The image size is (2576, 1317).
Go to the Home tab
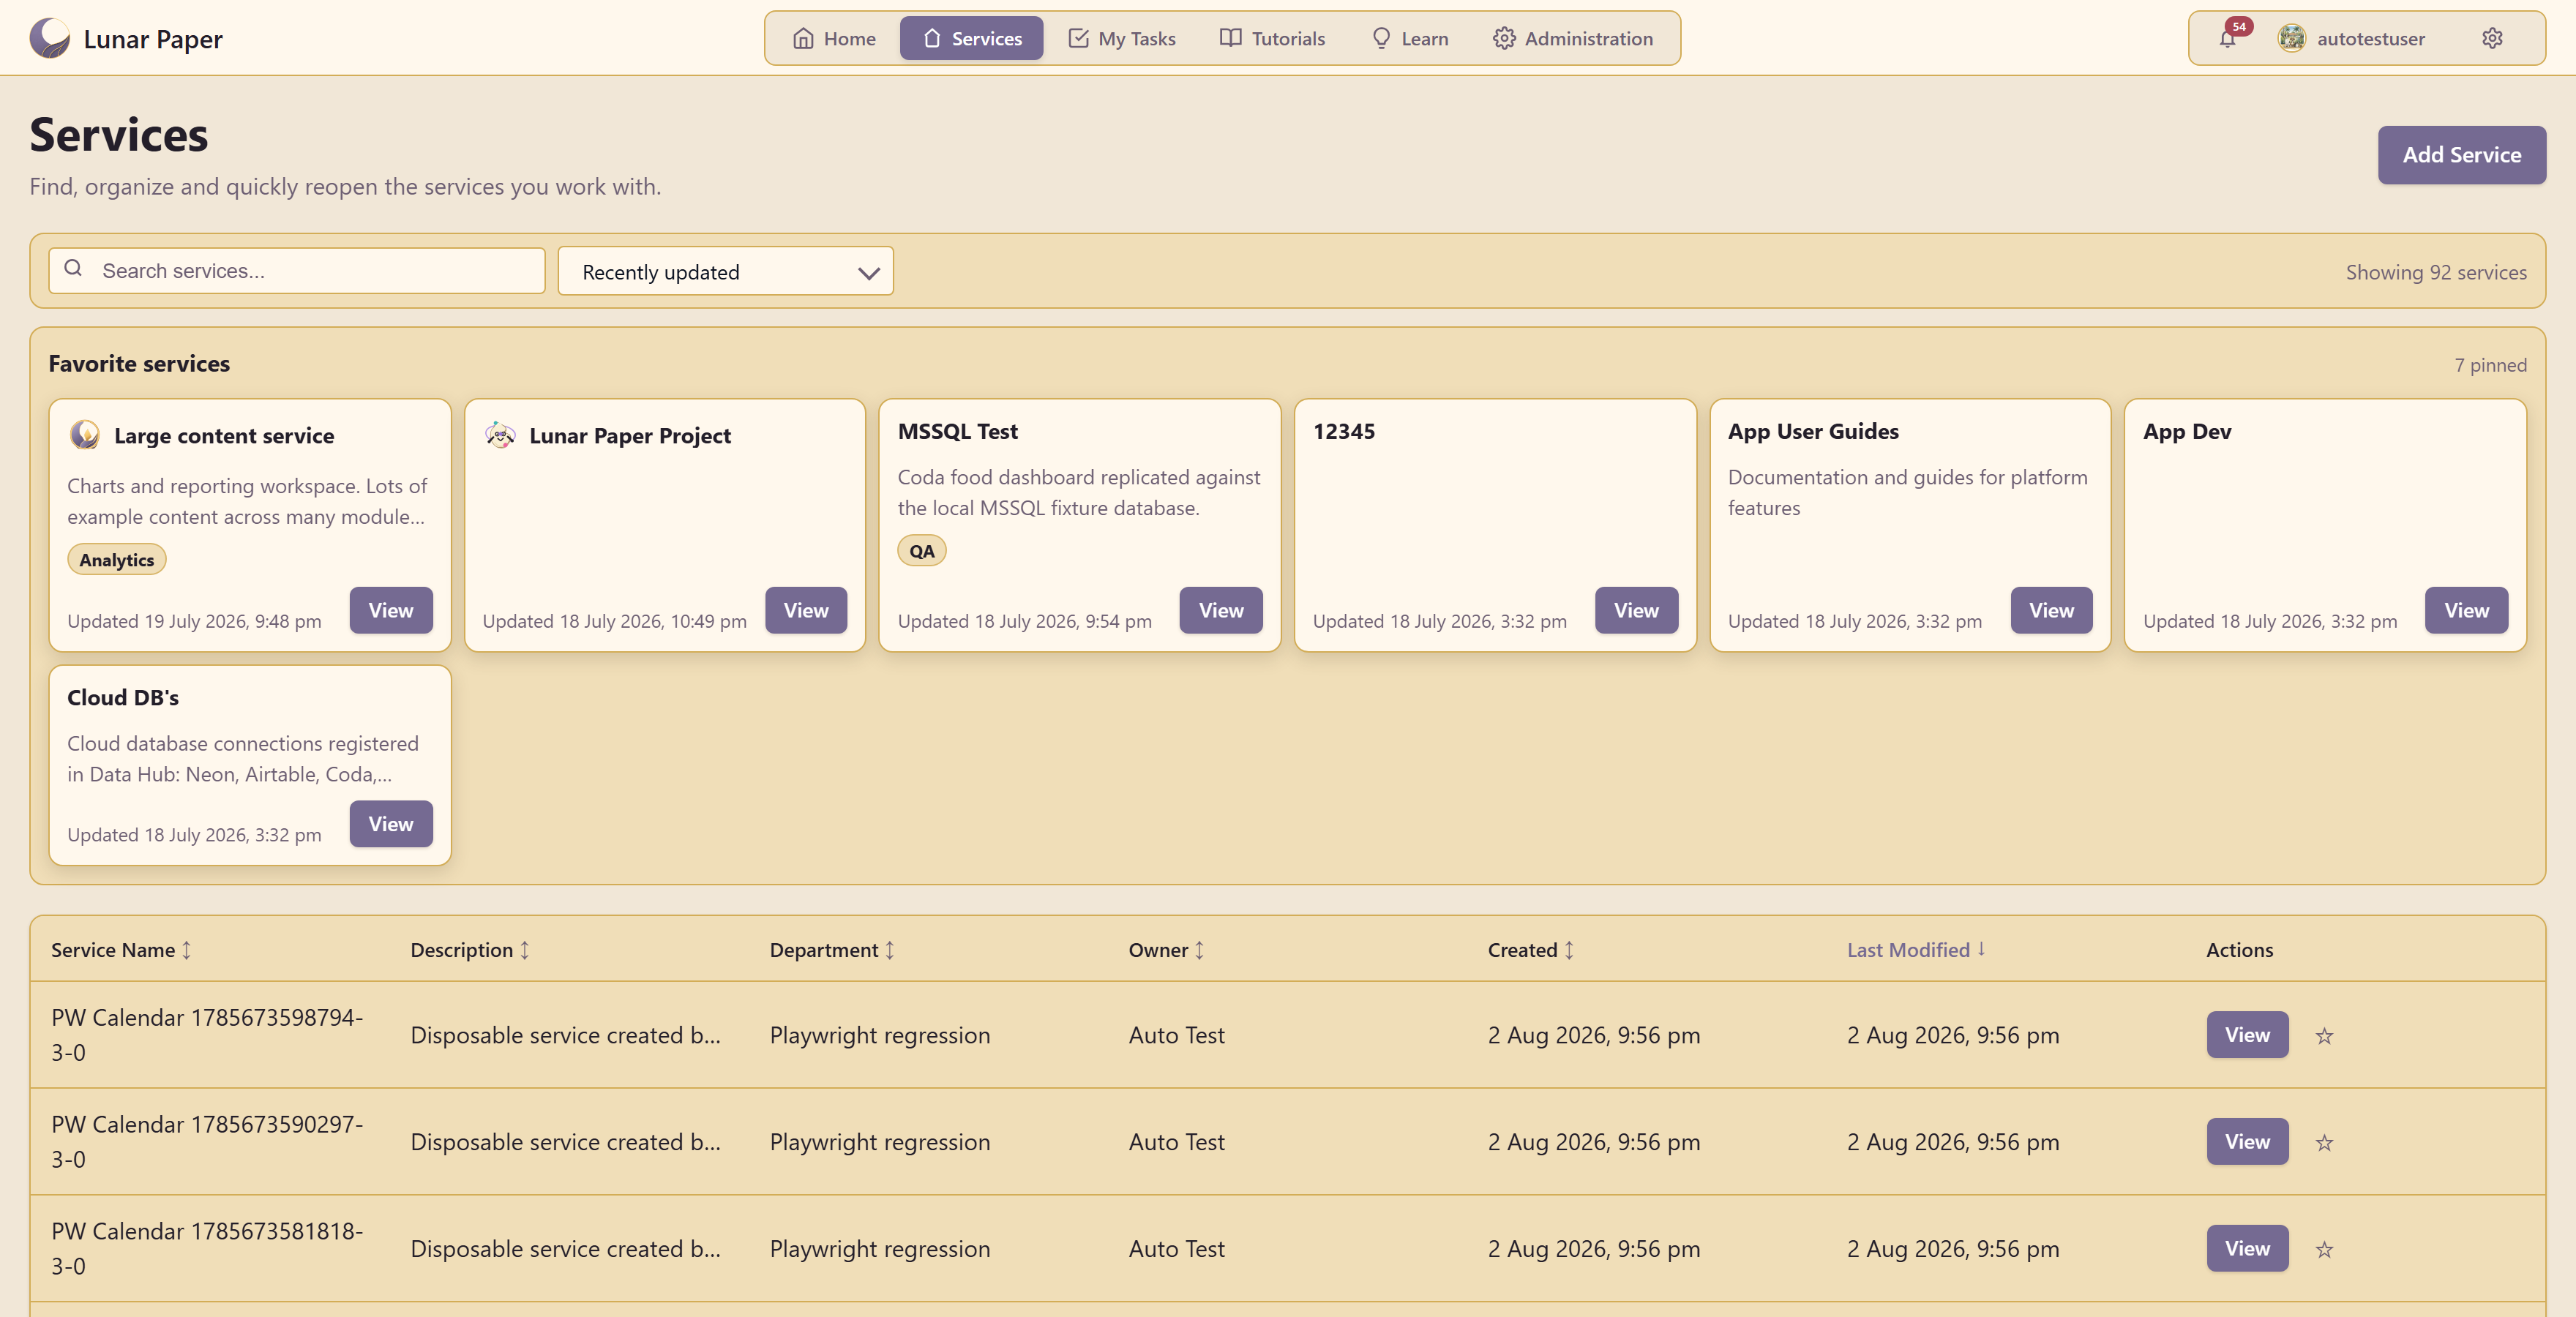coord(834,38)
